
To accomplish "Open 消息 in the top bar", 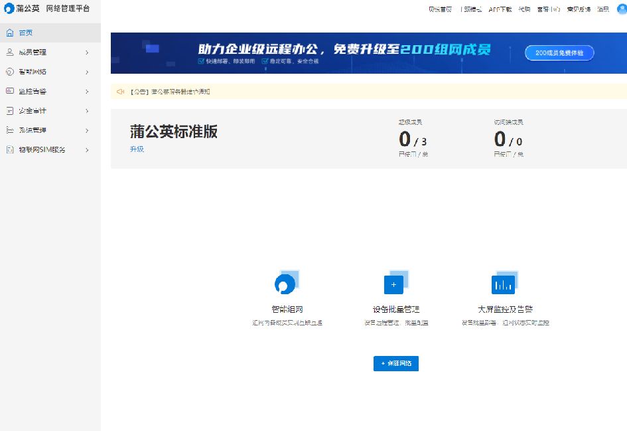I will coord(602,9).
